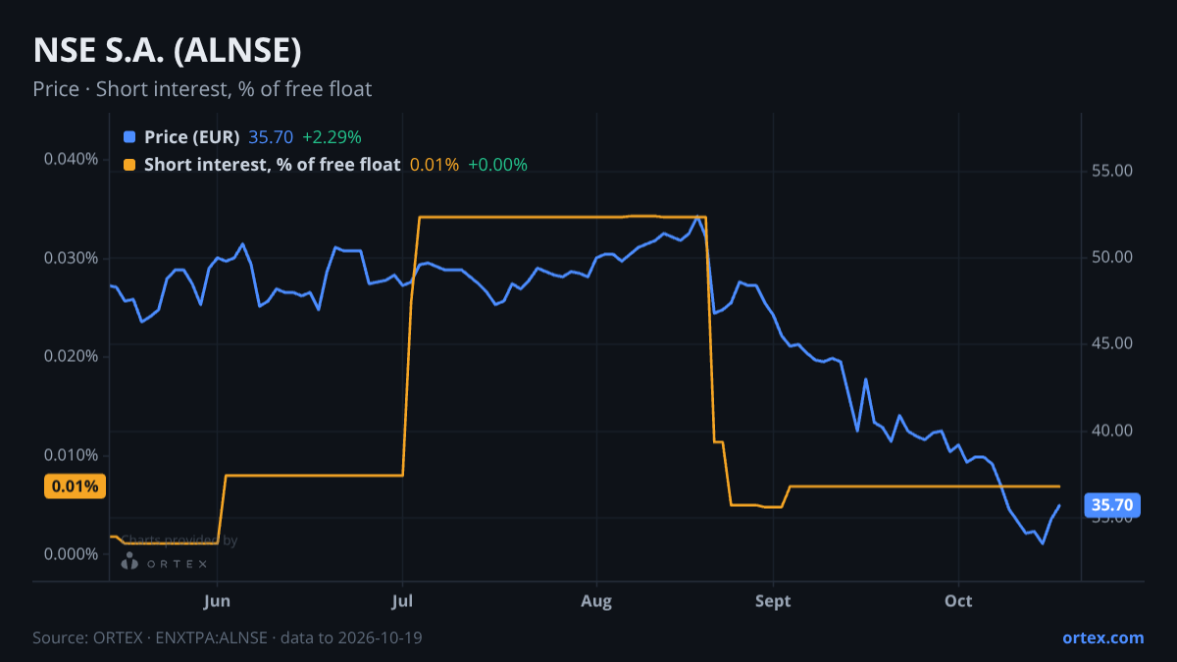Click the 50.00 right axis label

[1112, 257]
